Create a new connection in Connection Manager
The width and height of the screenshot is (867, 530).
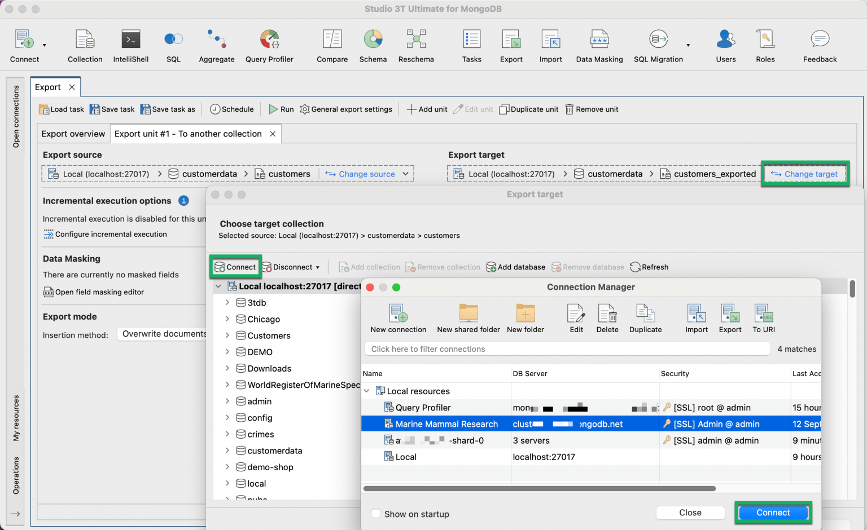398,317
